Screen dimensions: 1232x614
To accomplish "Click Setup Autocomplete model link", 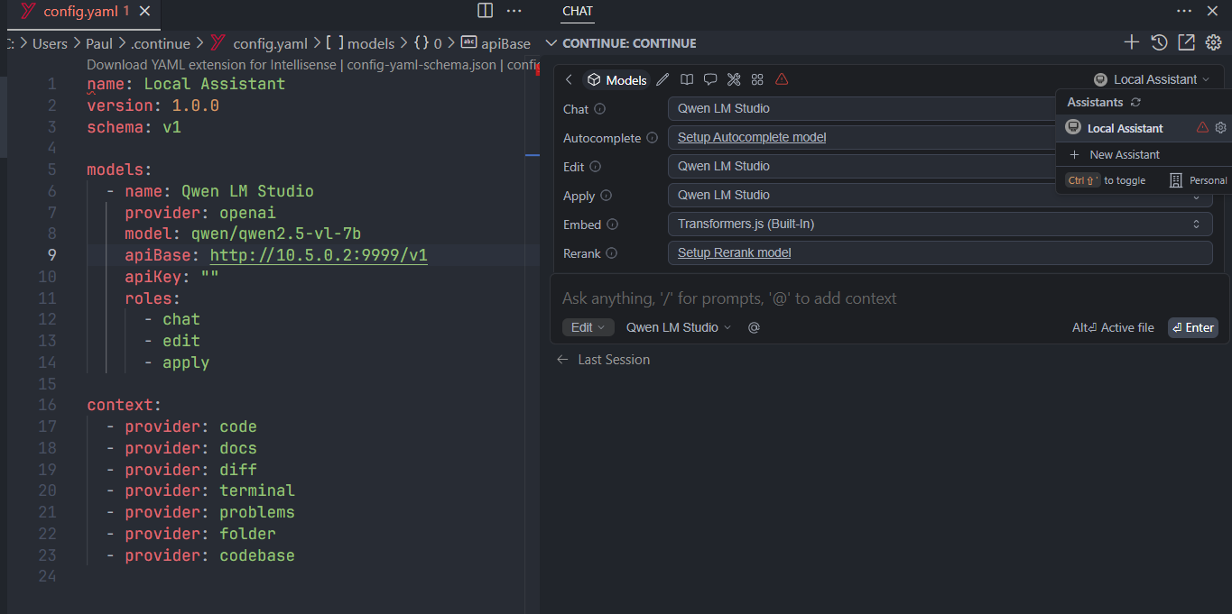I will pos(752,137).
